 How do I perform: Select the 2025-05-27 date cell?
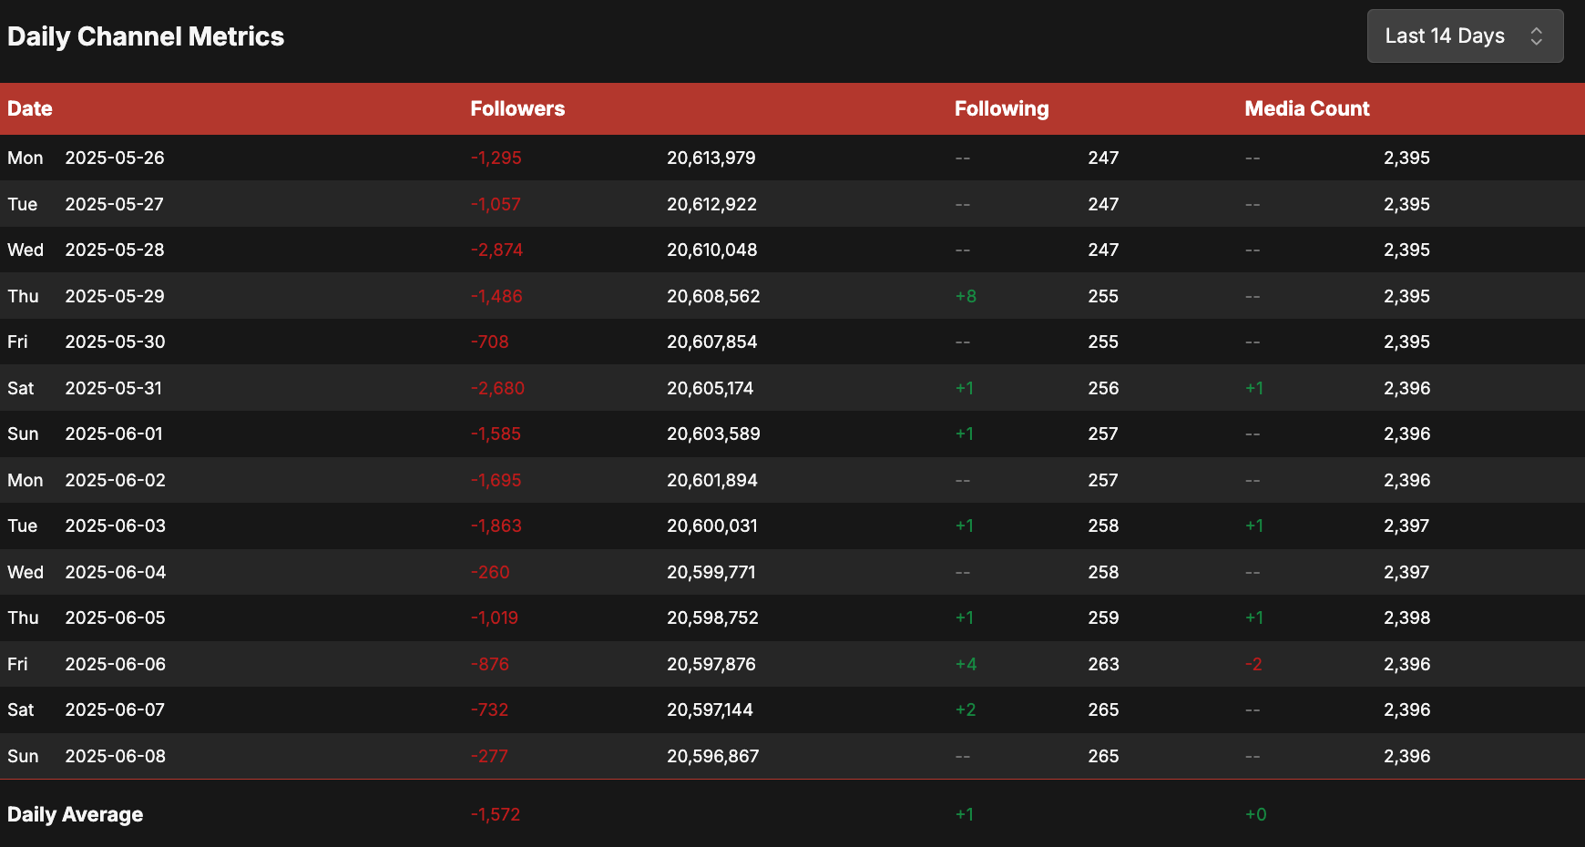coord(115,204)
